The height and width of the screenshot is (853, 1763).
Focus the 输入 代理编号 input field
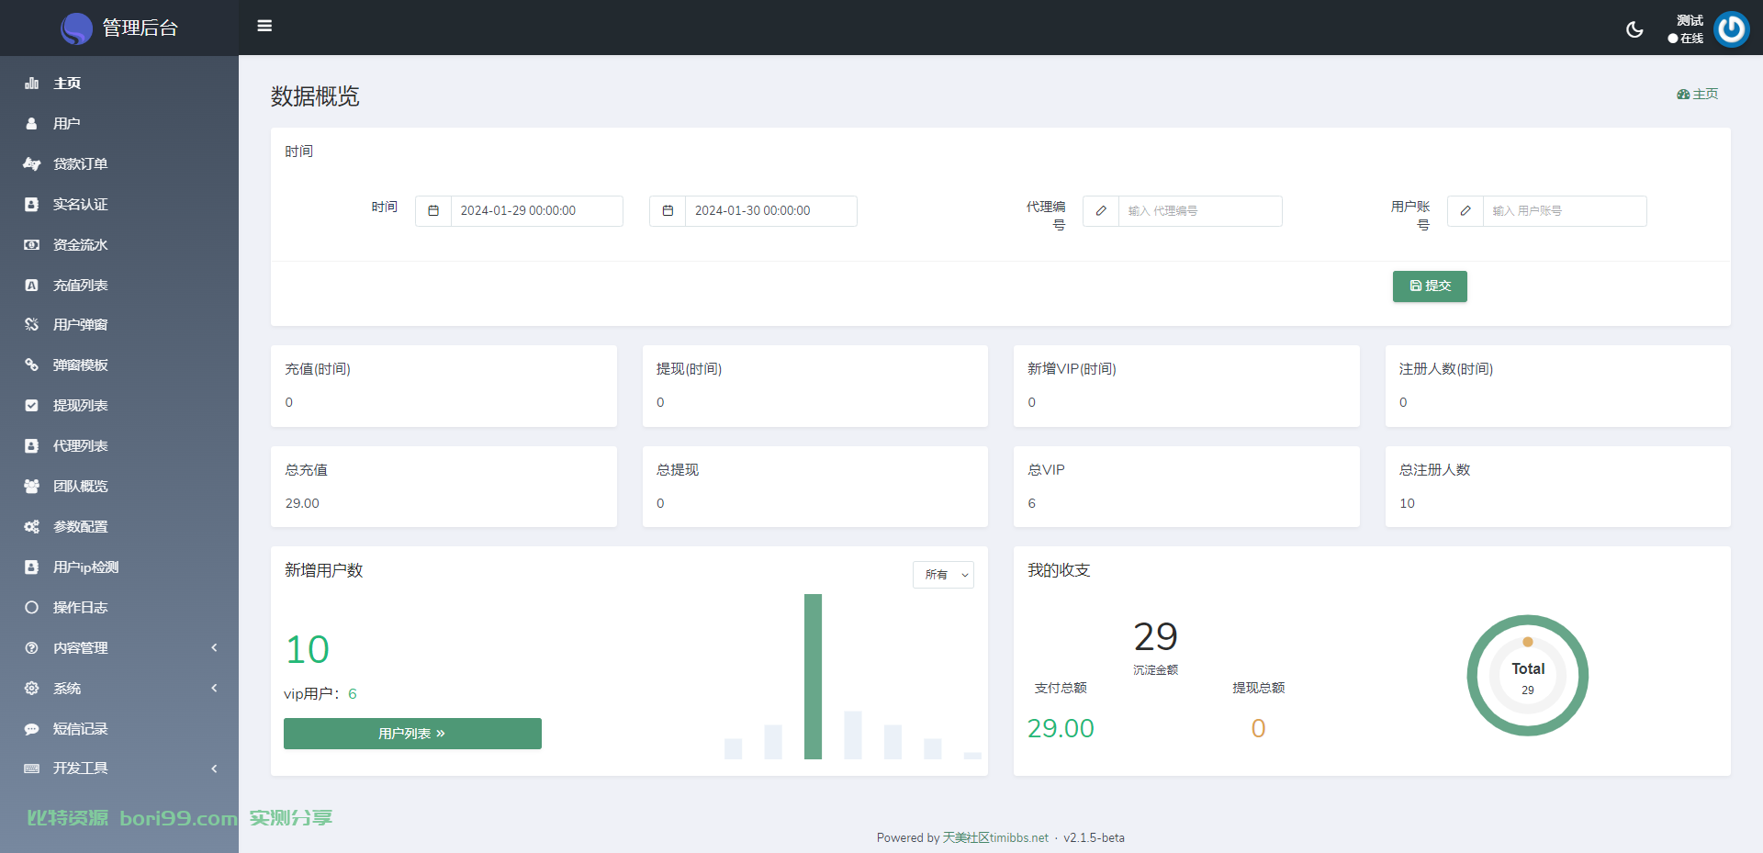(x=1199, y=211)
